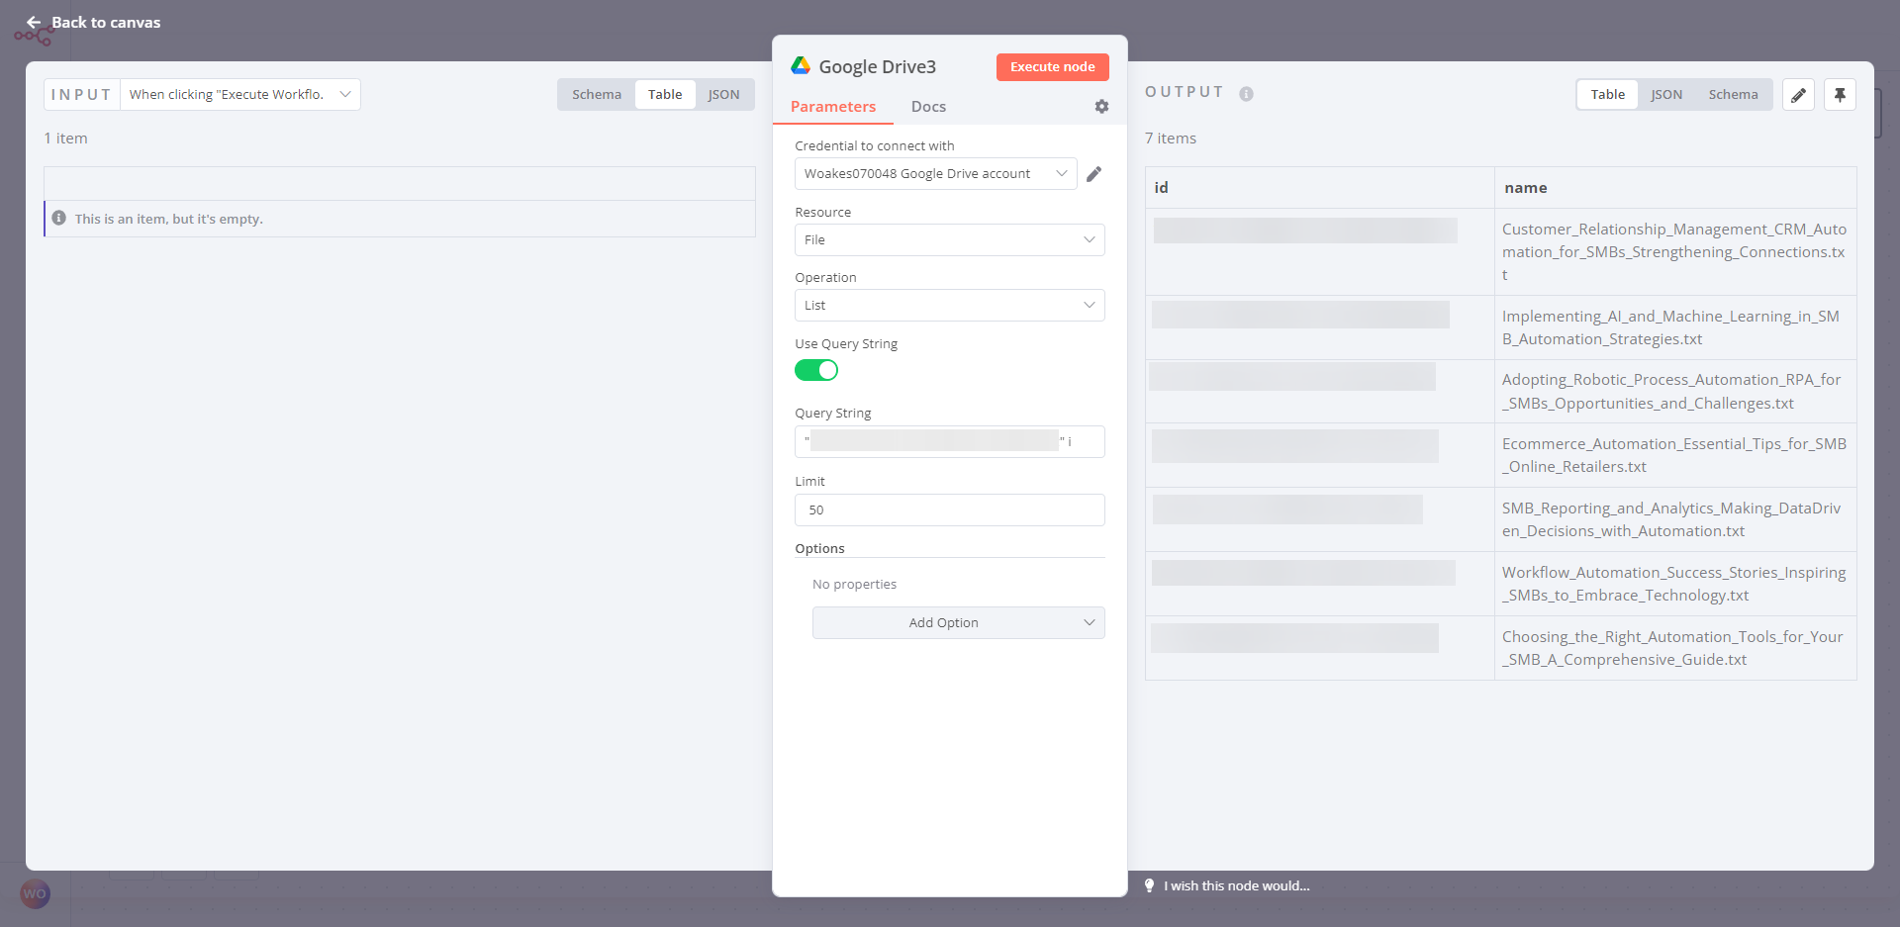Switch to the Docs tab
1900x927 pixels.
(x=928, y=107)
